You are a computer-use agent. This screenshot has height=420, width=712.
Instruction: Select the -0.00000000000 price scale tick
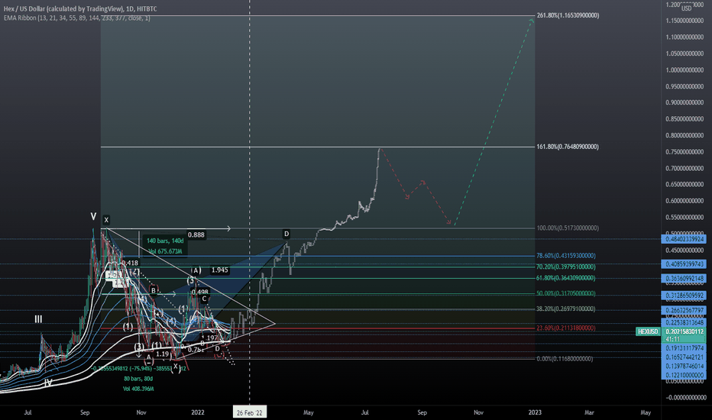[x=684, y=397]
